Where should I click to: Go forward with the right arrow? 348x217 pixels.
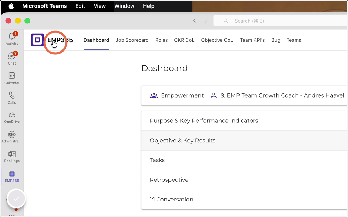point(206,21)
